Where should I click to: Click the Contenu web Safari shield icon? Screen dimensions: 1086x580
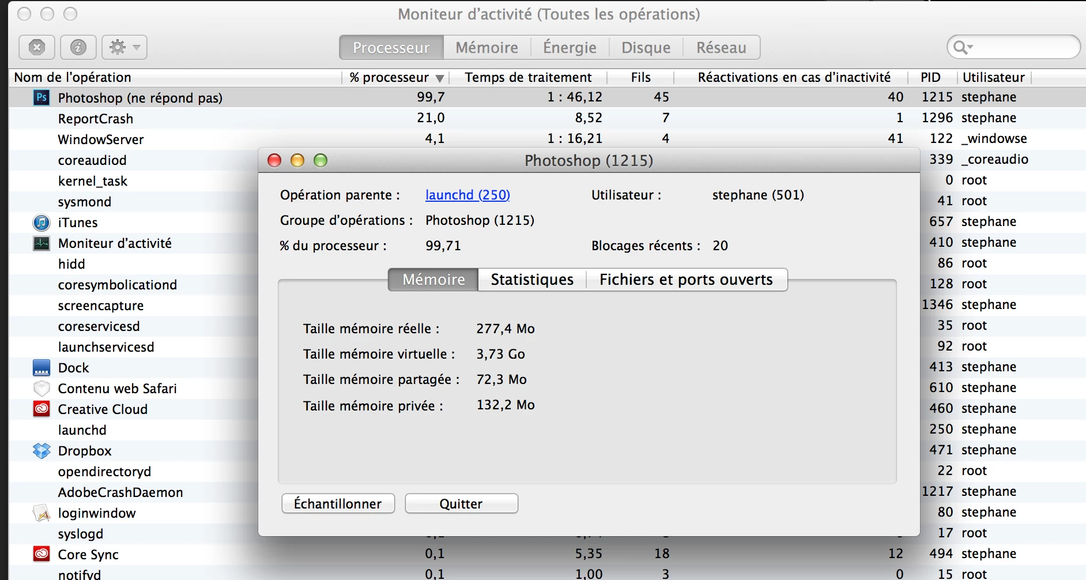[42, 388]
